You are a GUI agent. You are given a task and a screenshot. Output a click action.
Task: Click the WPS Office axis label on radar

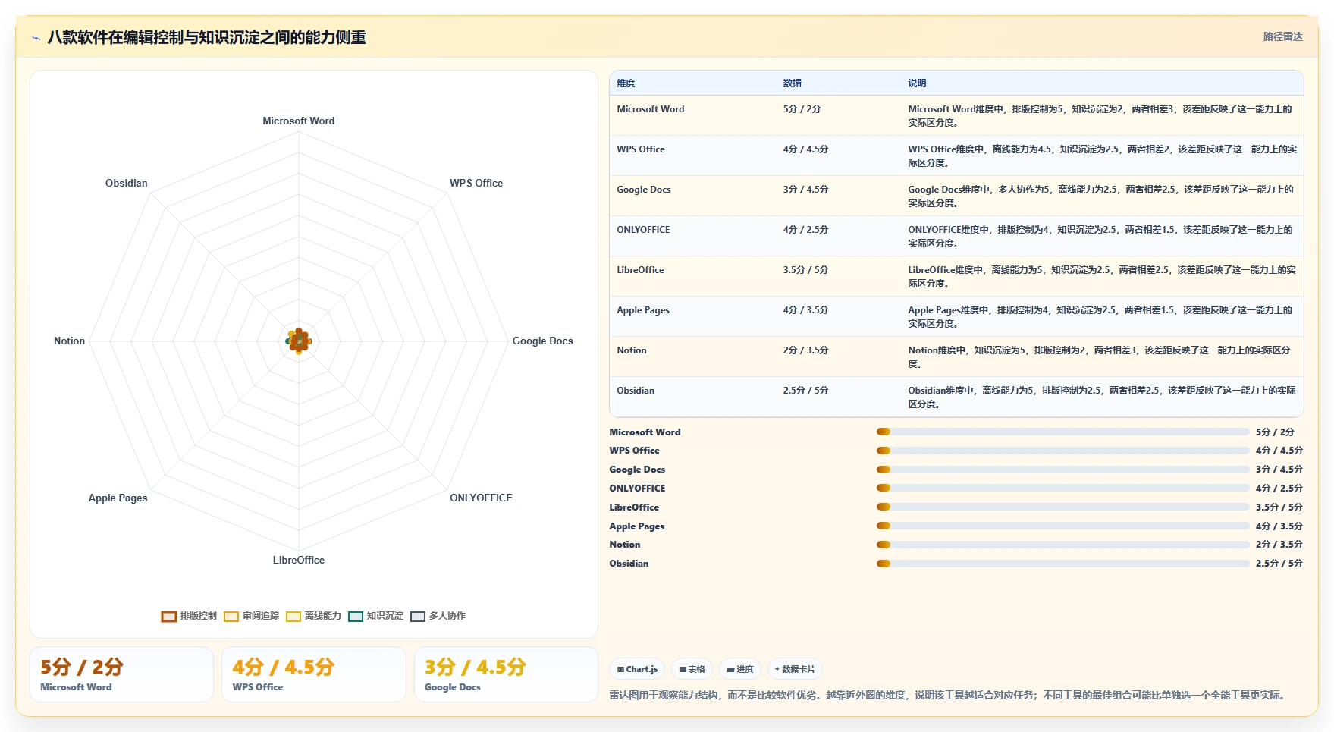click(476, 183)
